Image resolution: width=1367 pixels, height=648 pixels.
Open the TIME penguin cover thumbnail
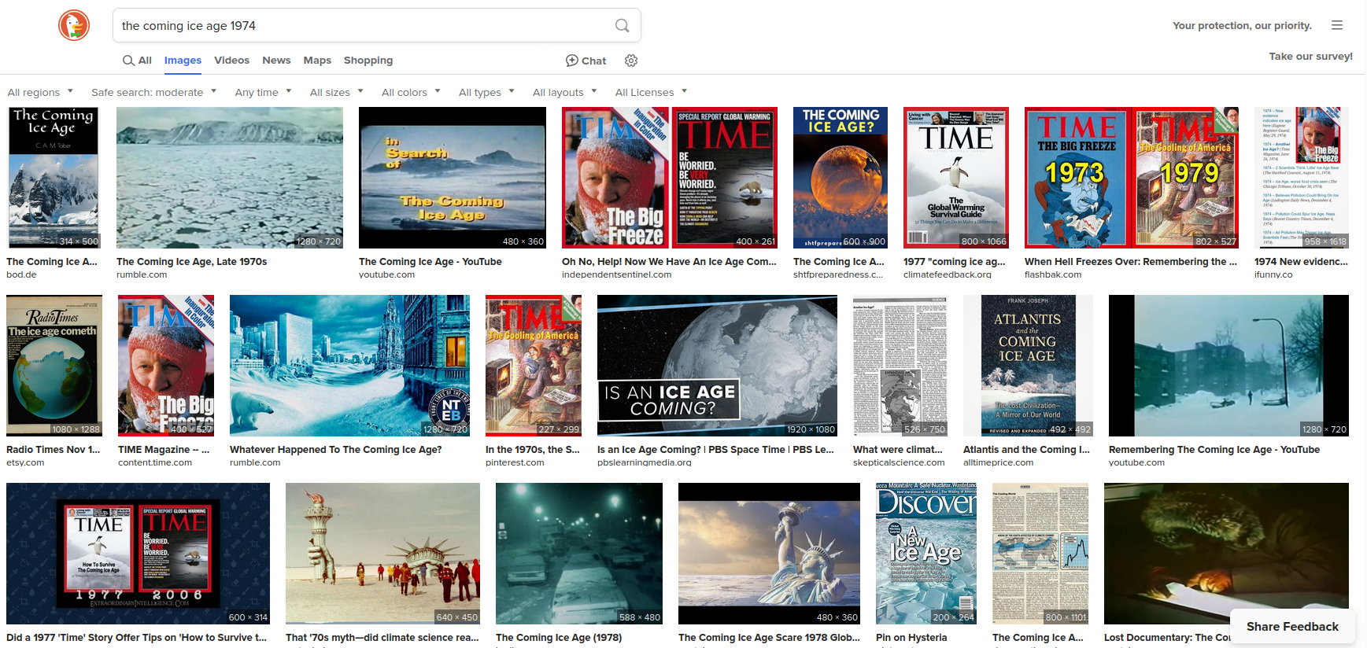pos(956,178)
